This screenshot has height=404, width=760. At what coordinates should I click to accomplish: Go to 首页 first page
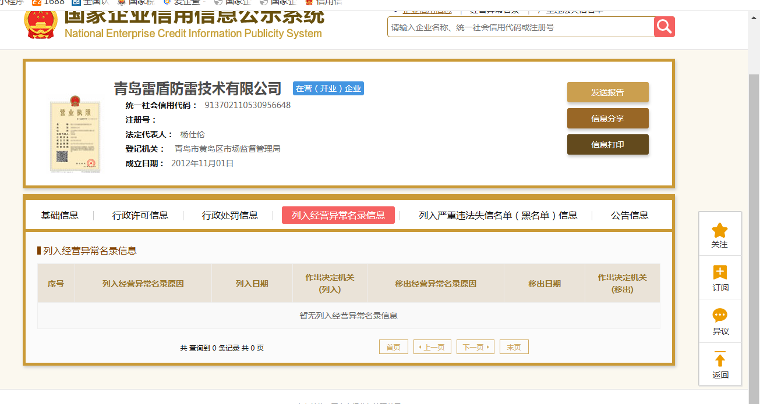pos(393,347)
